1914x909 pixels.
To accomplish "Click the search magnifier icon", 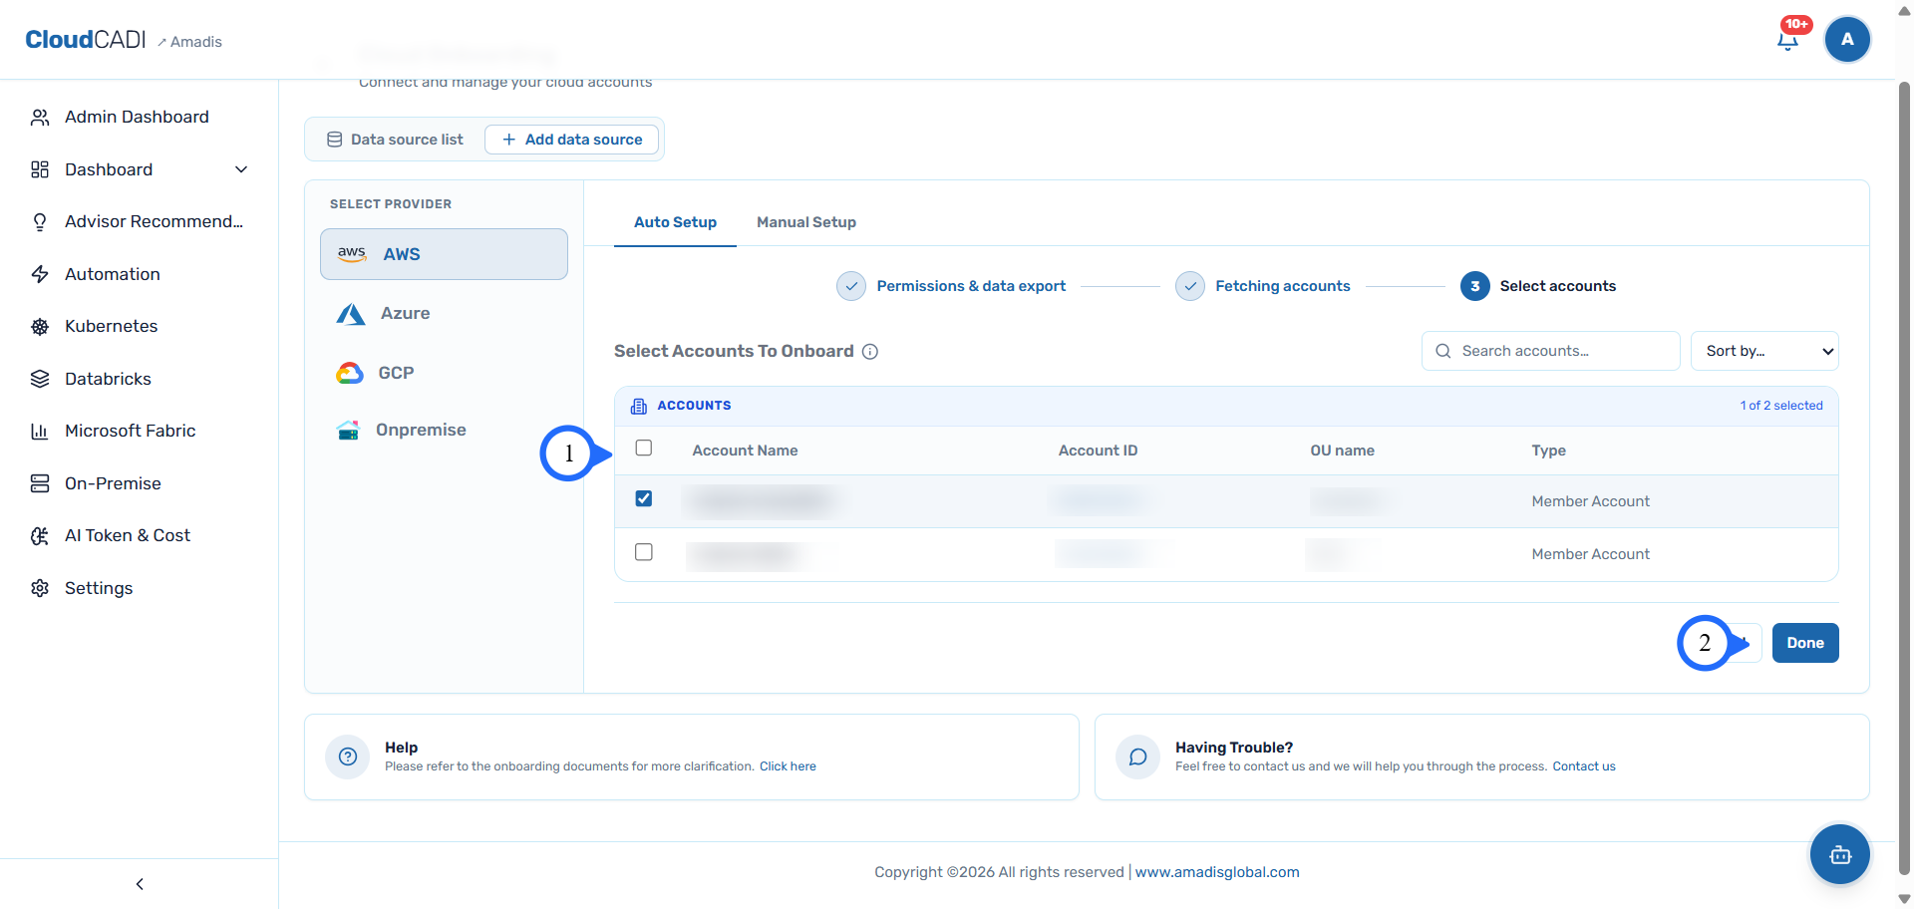I will pos(1442,351).
